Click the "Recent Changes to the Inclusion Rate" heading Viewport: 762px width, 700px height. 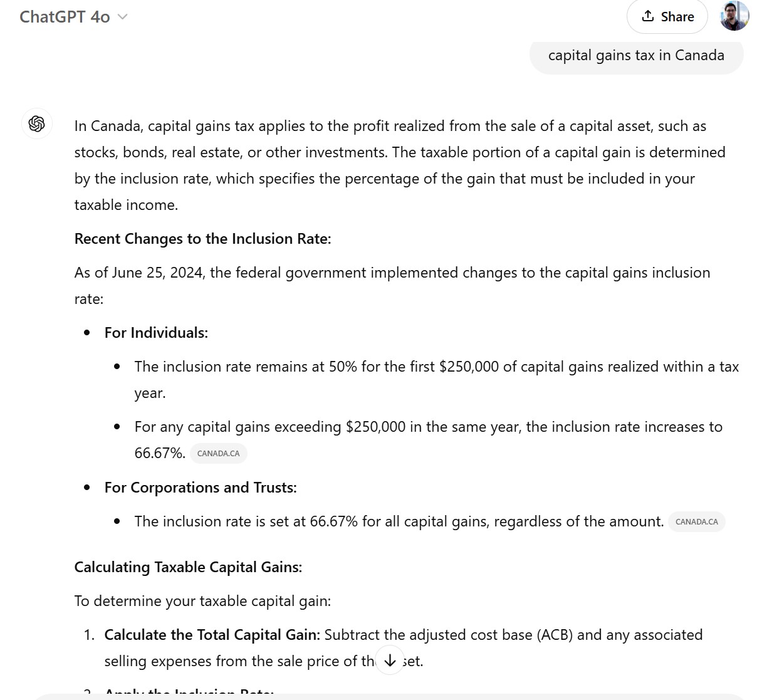pos(202,239)
